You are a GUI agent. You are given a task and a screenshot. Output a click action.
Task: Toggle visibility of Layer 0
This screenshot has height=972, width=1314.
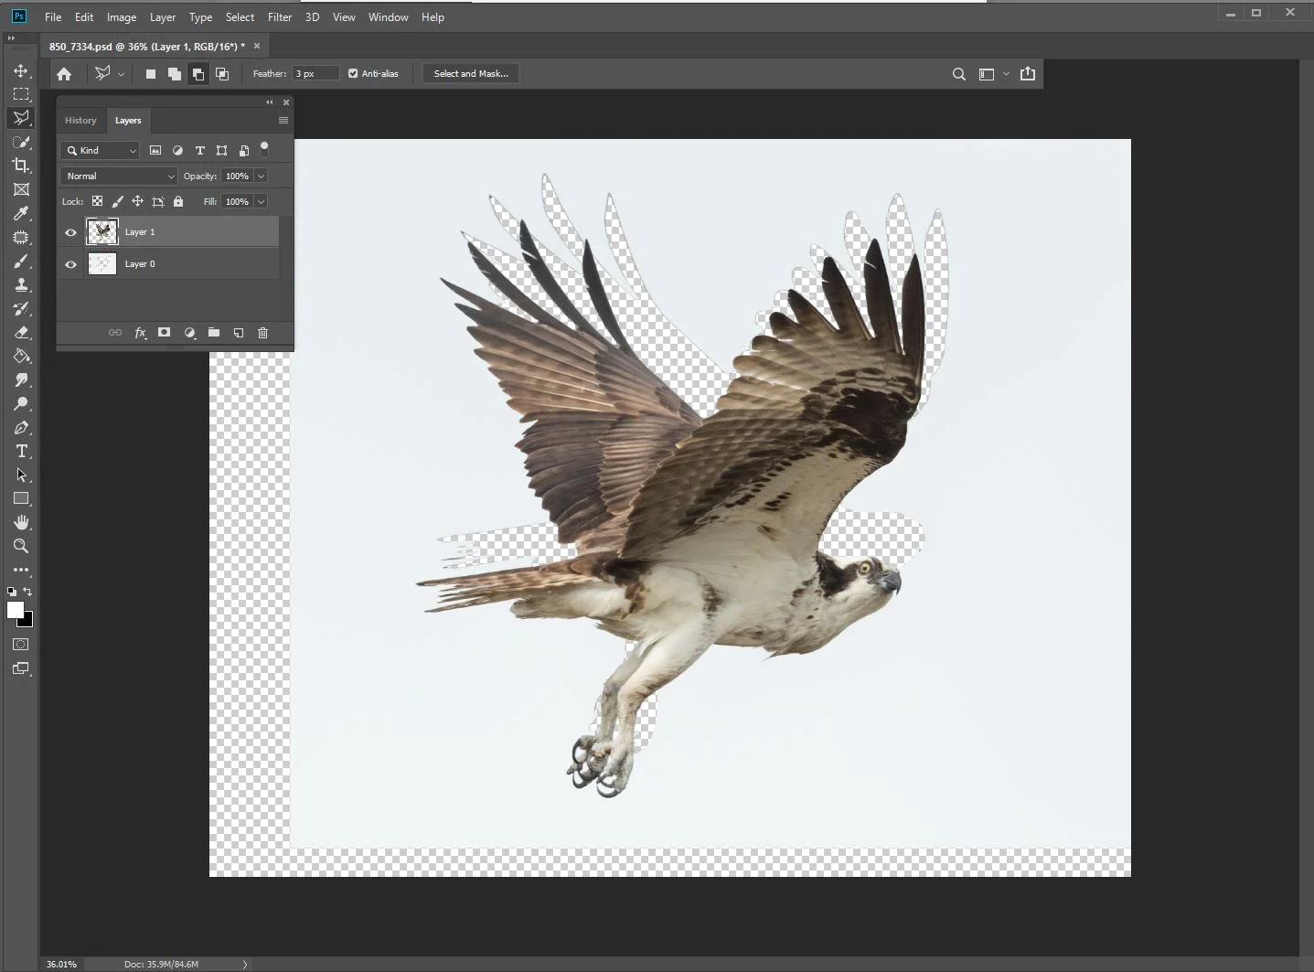[70, 264]
